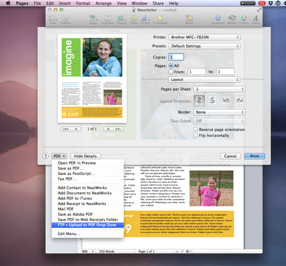
Task: Choose Save as PDF… menu item
Action: (88, 169)
